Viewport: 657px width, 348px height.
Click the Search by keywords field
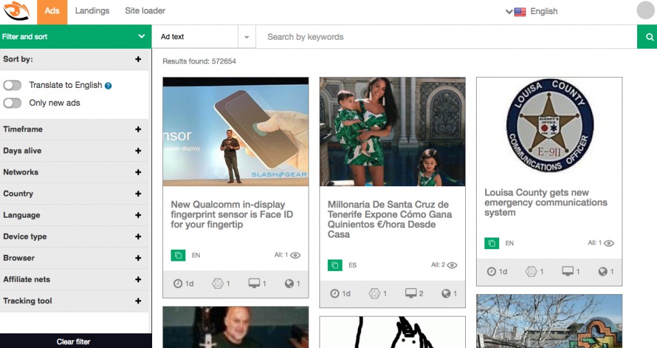(x=446, y=37)
